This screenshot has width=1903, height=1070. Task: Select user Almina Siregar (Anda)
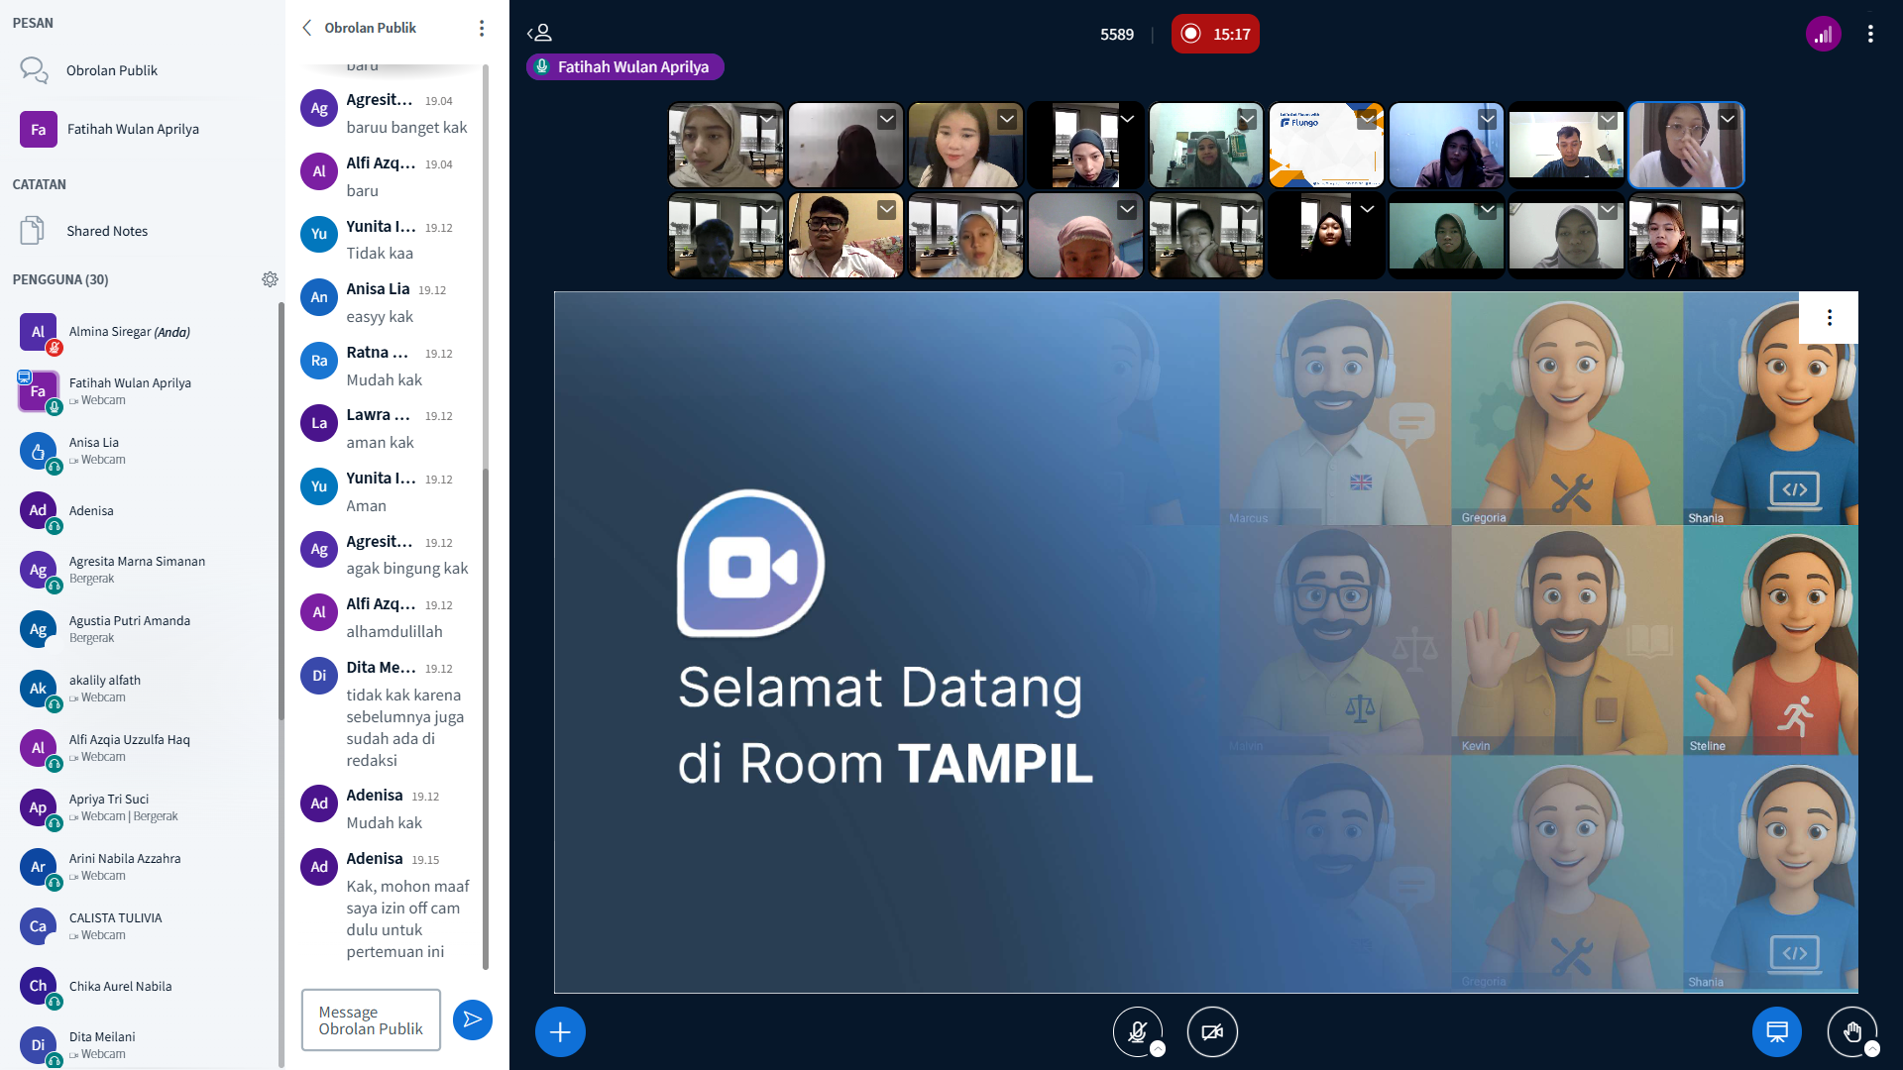pyautogui.click(x=142, y=332)
